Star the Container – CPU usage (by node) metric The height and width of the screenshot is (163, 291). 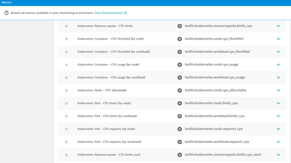(x=66, y=65)
